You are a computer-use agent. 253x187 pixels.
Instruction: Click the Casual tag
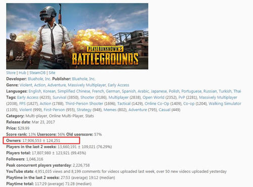pyautogui.click(x=164, y=110)
